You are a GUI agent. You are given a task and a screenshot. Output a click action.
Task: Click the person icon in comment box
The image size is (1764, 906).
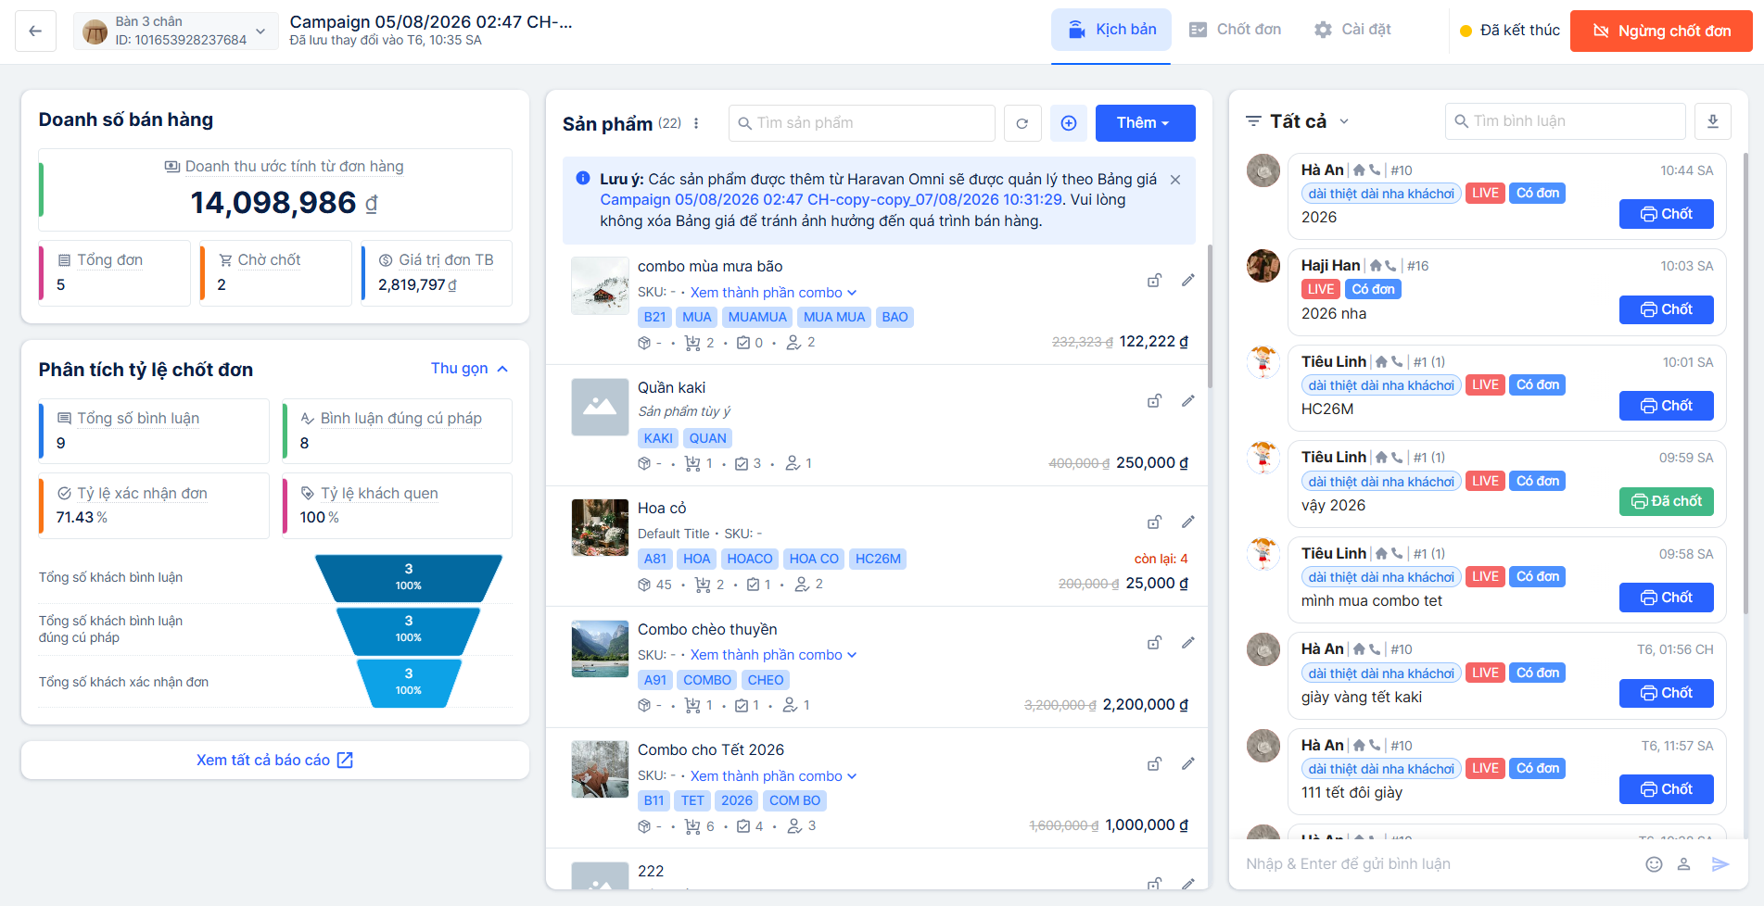tap(1684, 864)
